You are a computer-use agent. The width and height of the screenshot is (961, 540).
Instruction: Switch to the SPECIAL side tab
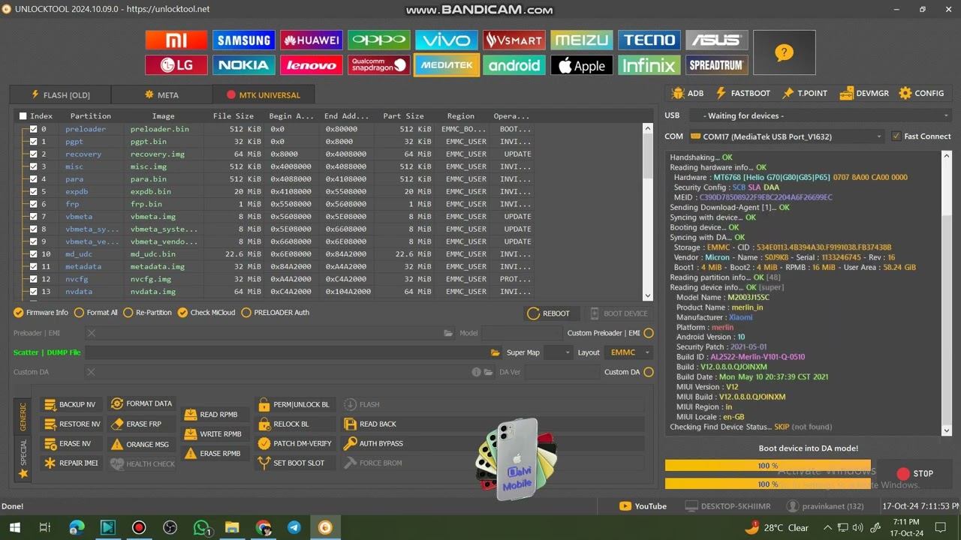point(23,458)
